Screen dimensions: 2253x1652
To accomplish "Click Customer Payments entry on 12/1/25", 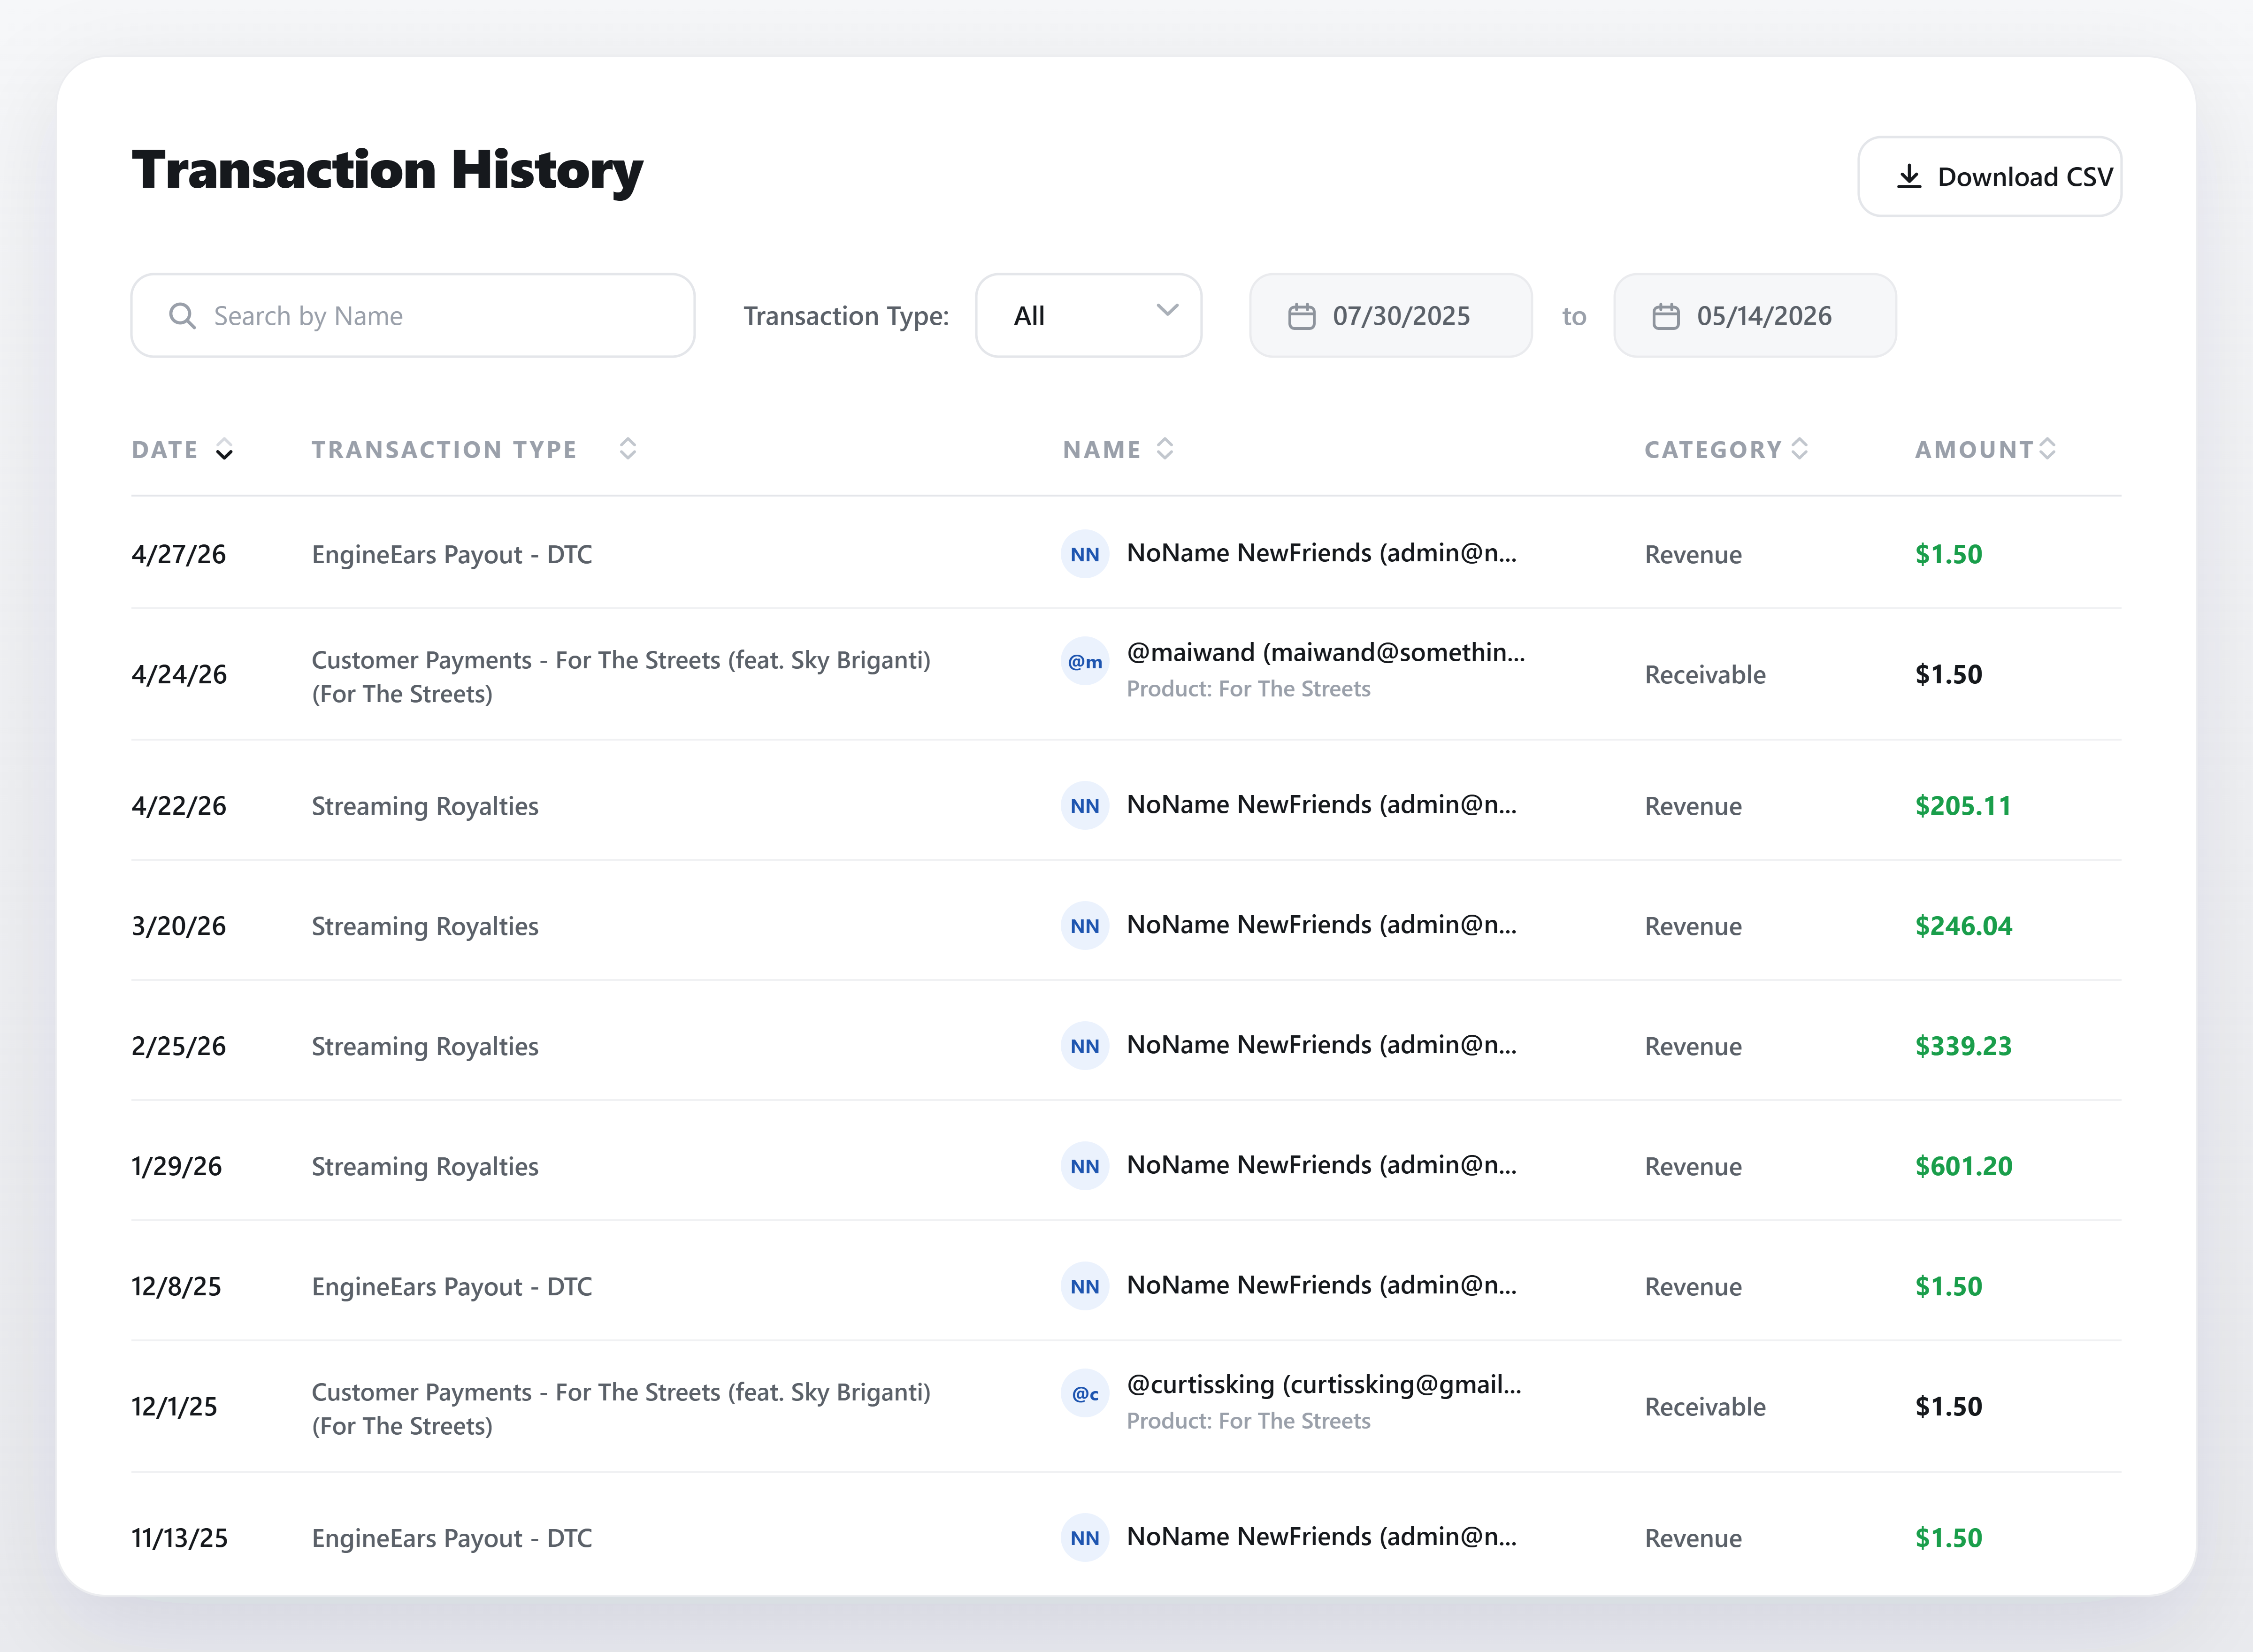I will pyautogui.click(x=621, y=1409).
